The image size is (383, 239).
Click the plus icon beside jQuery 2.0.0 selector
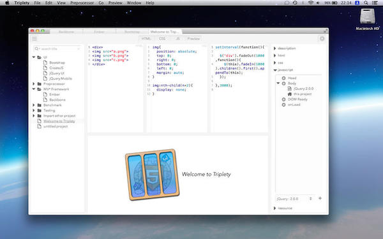pyautogui.click(x=320, y=198)
